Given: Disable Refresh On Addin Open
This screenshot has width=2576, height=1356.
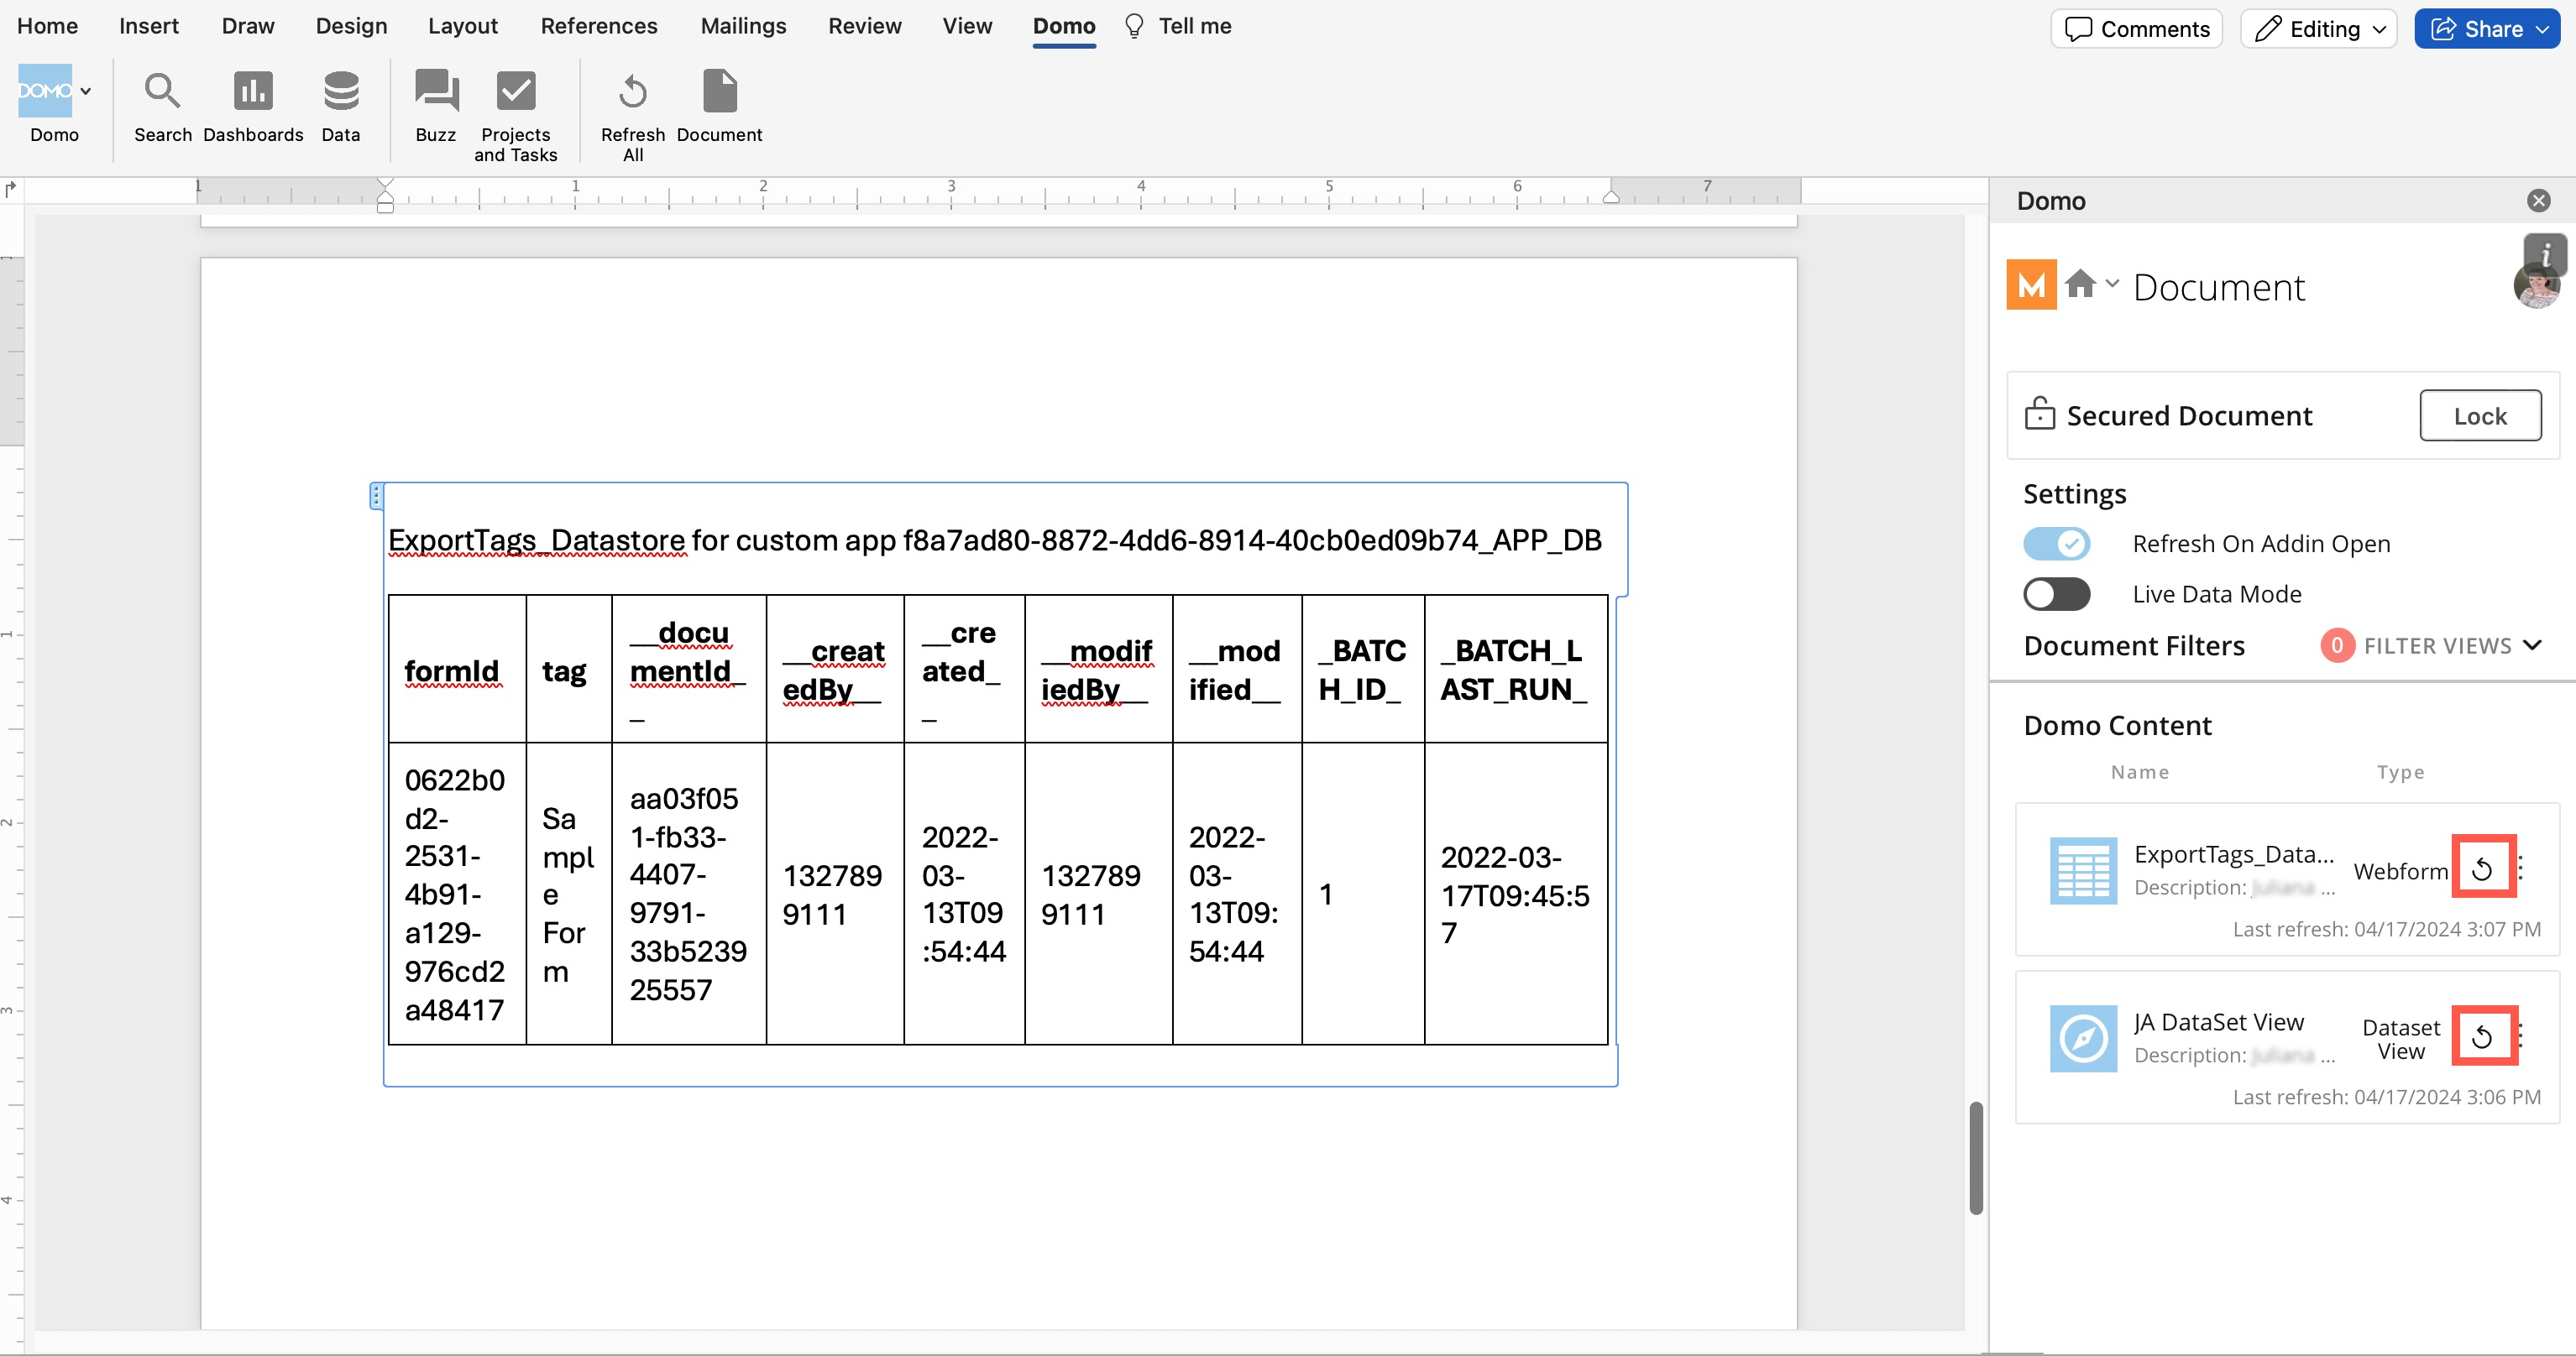Looking at the screenshot, I should point(2057,544).
